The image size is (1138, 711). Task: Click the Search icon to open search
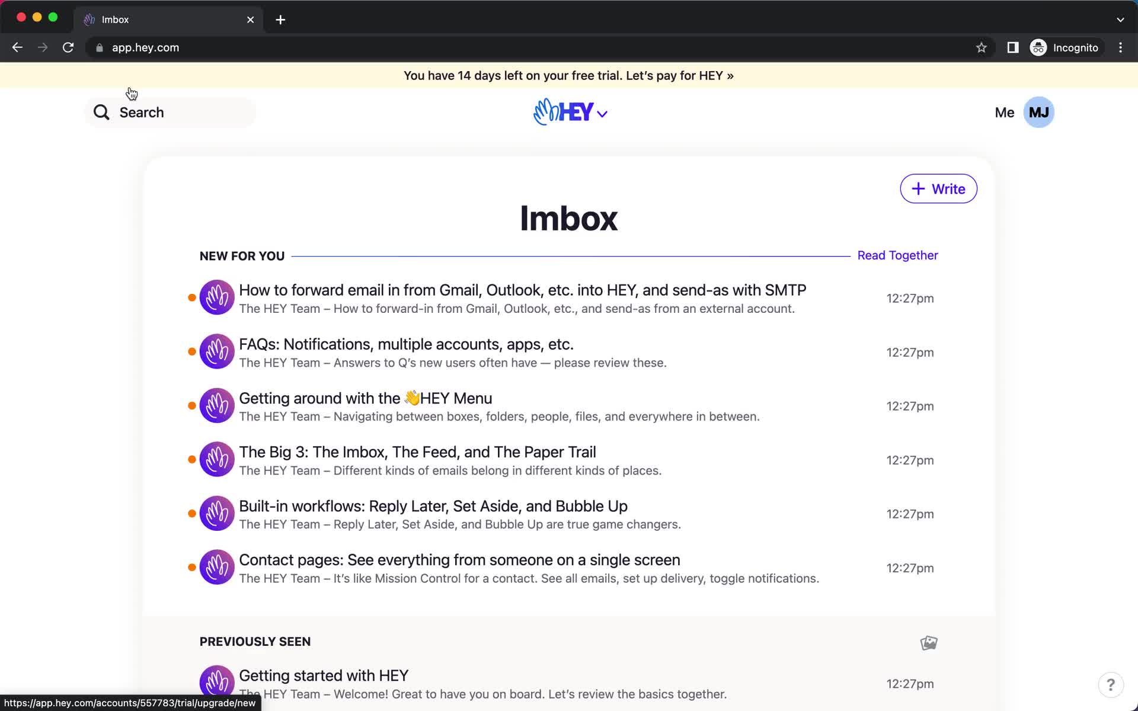coord(101,112)
